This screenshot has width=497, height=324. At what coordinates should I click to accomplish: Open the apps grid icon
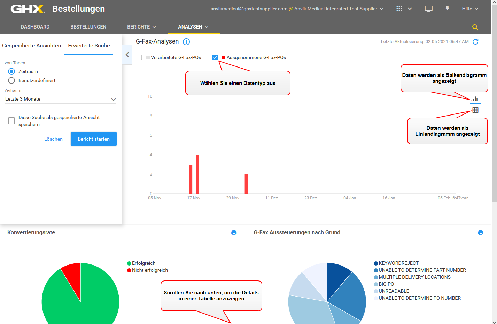tap(399, 9)
